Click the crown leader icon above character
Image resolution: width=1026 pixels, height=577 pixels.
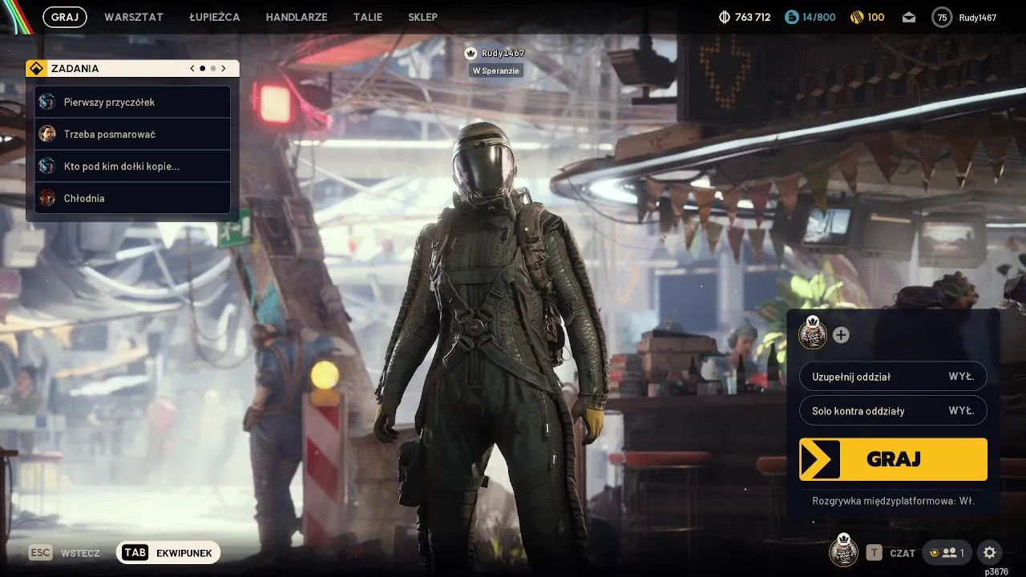click(471, 53)
